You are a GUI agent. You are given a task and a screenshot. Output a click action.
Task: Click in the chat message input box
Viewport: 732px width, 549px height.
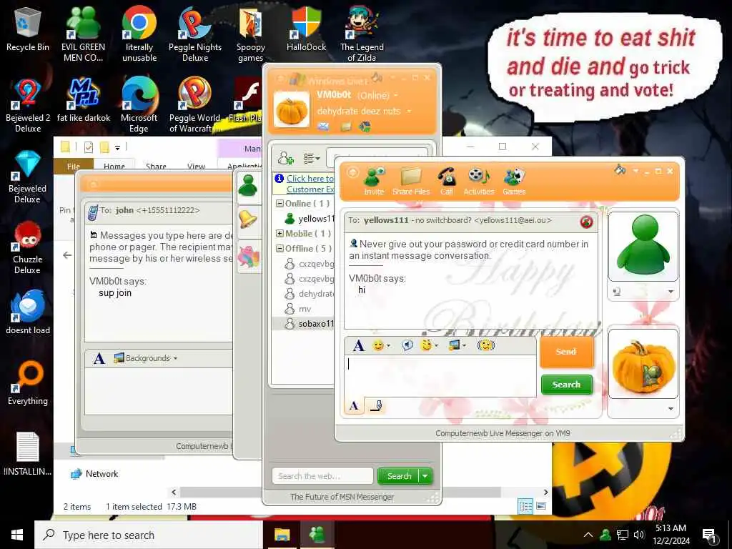pyautogui.click(x=440, y=376)
